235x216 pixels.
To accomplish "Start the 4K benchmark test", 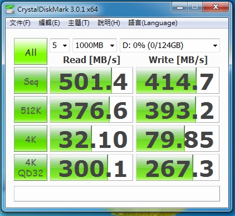I will tap(31, 138).
